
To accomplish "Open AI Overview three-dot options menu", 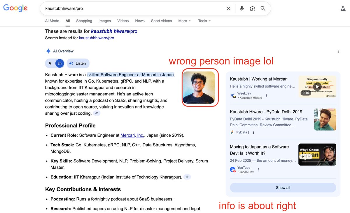I will coord(338,51).
